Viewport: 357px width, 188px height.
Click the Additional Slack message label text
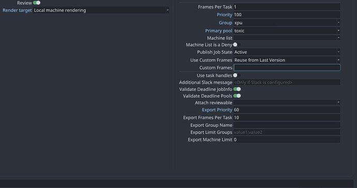pos(205,82)
